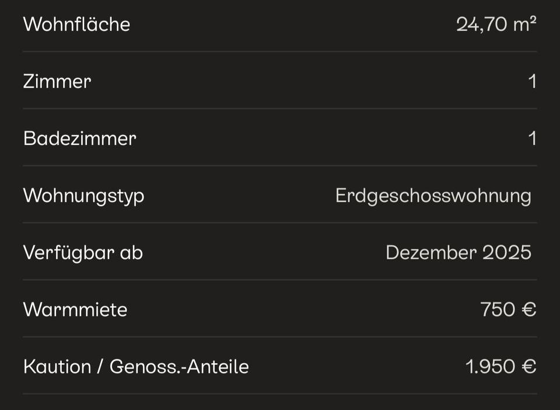Tap the euro sign after 750

tap(528, 310)
